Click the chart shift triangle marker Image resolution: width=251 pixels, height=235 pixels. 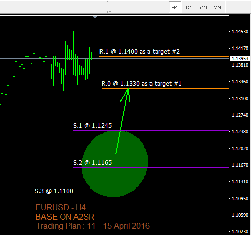click(x=95, y=17)
